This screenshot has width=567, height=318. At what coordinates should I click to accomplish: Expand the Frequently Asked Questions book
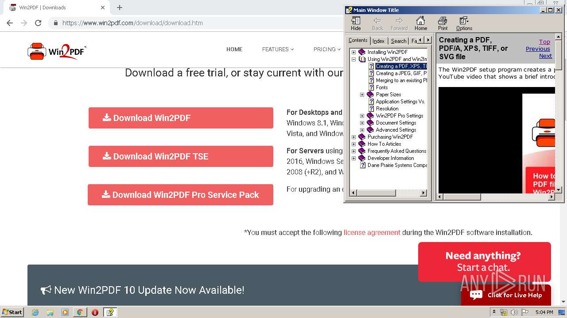coord(353,151)
